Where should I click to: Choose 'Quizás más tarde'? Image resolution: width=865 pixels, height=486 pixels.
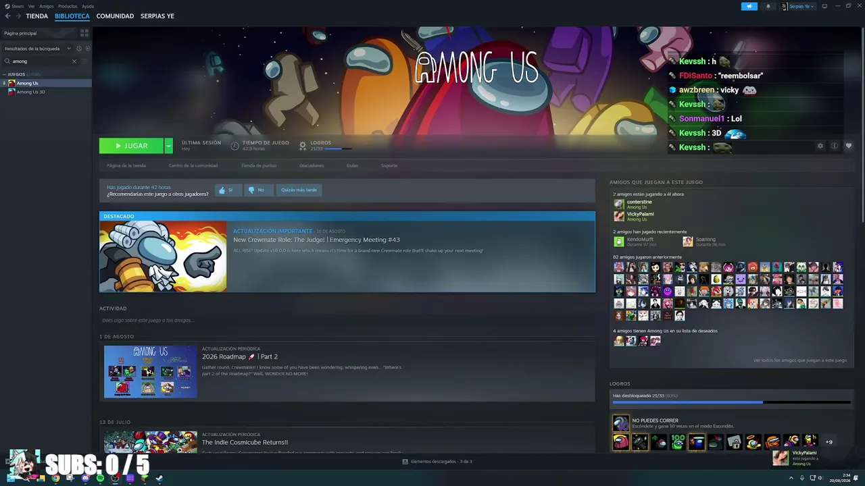coord(299,190)
